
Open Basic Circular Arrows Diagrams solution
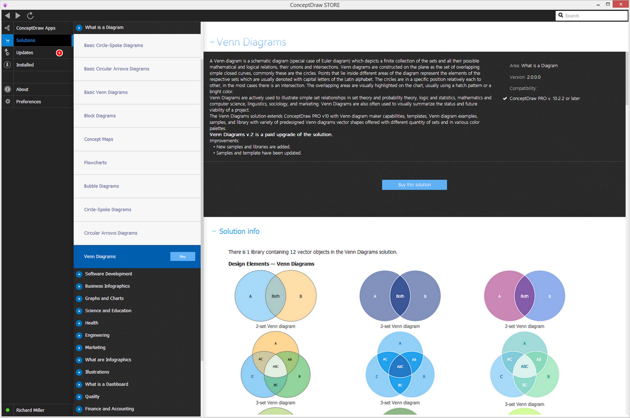tap(137, 69)
